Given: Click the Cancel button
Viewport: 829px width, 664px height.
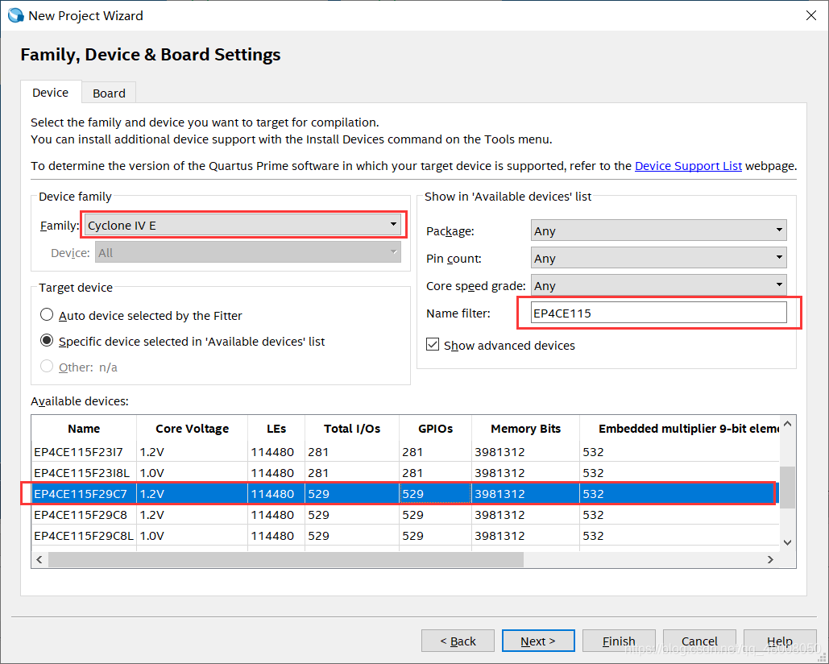Looking at the screenshot, I should (699, 641).
